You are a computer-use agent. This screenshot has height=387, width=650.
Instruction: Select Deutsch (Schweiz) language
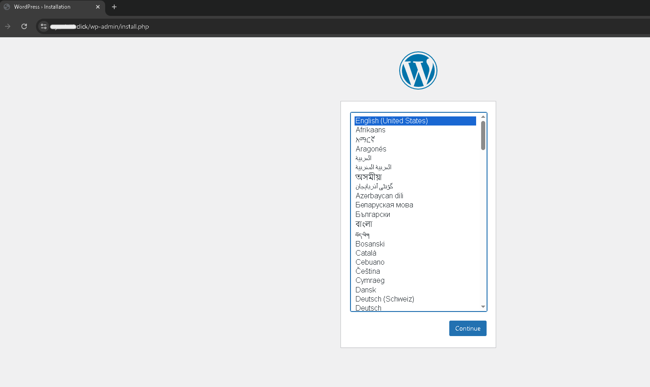coord(415,299)
